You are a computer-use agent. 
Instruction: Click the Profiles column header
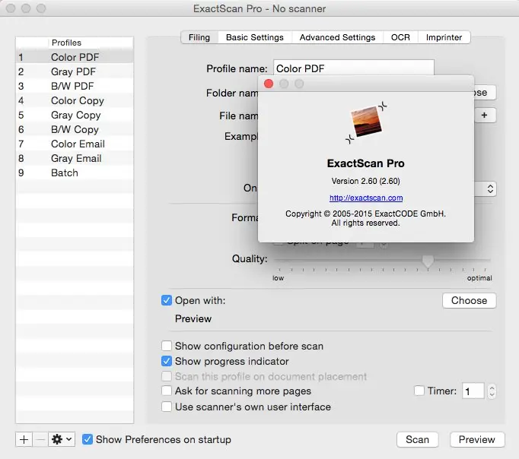pyautogui.click(x=91, y=43)
